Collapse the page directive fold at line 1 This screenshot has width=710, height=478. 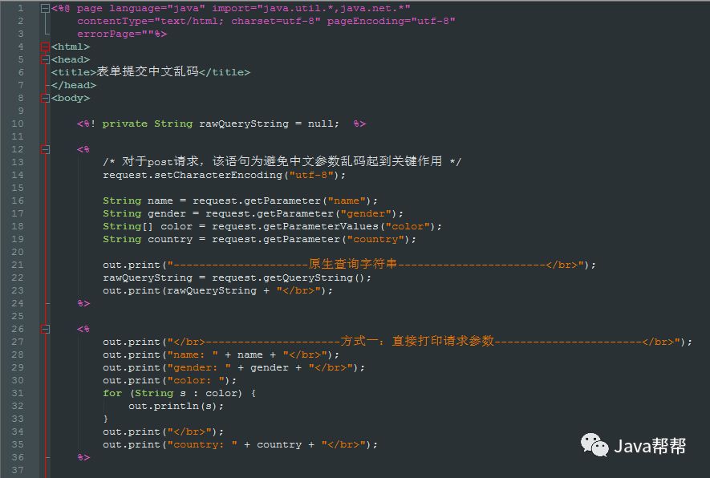[x=46, y=7]
